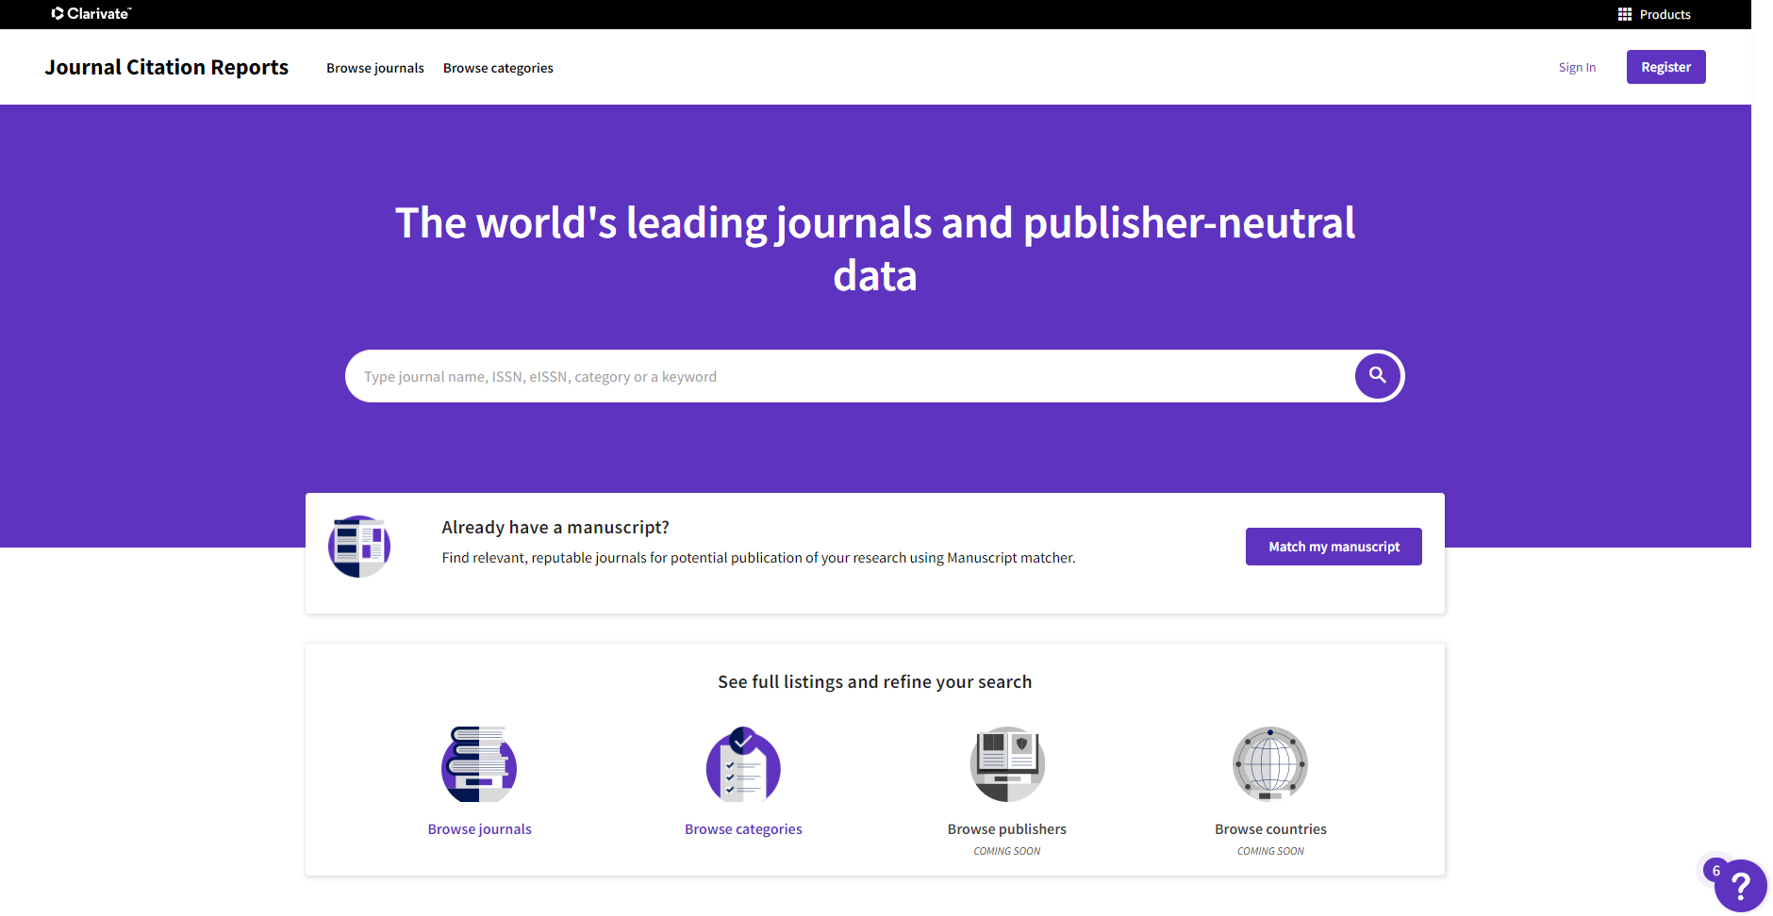Viewport: 1773px width, 916px height.
Task: Click 'See full listings and refine your search' heading
Action: pyautogui.click(x=875, y=681)
